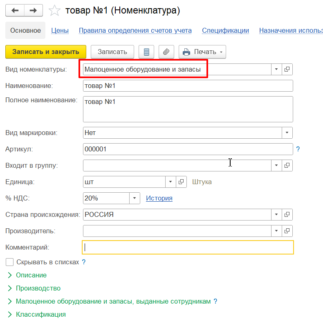This screenshot has width=323, height=322.
Task: Expand the Производство section
Action: 38,288
